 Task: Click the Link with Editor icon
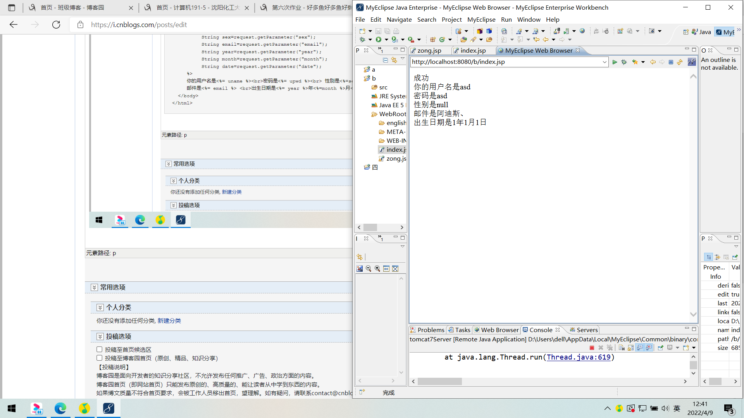point(394,60)
